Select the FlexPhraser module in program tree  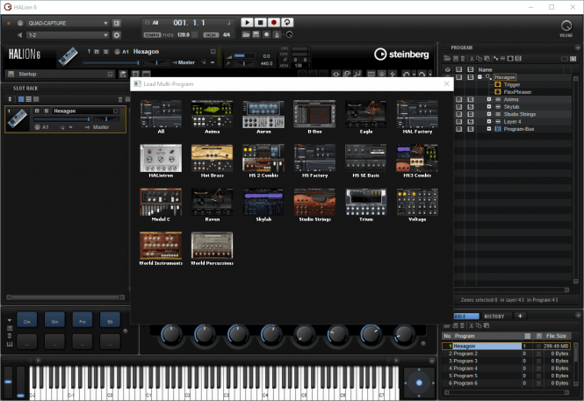tap(517, 92)
